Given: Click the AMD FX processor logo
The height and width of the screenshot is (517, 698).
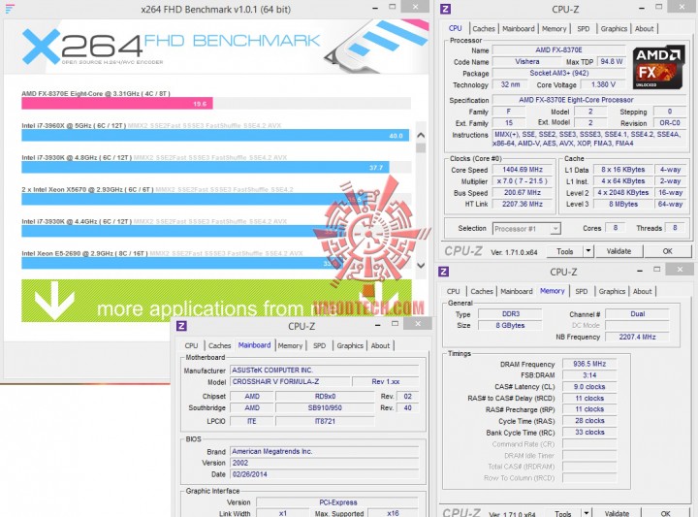Looking at the screenshot, I should 658,67.
